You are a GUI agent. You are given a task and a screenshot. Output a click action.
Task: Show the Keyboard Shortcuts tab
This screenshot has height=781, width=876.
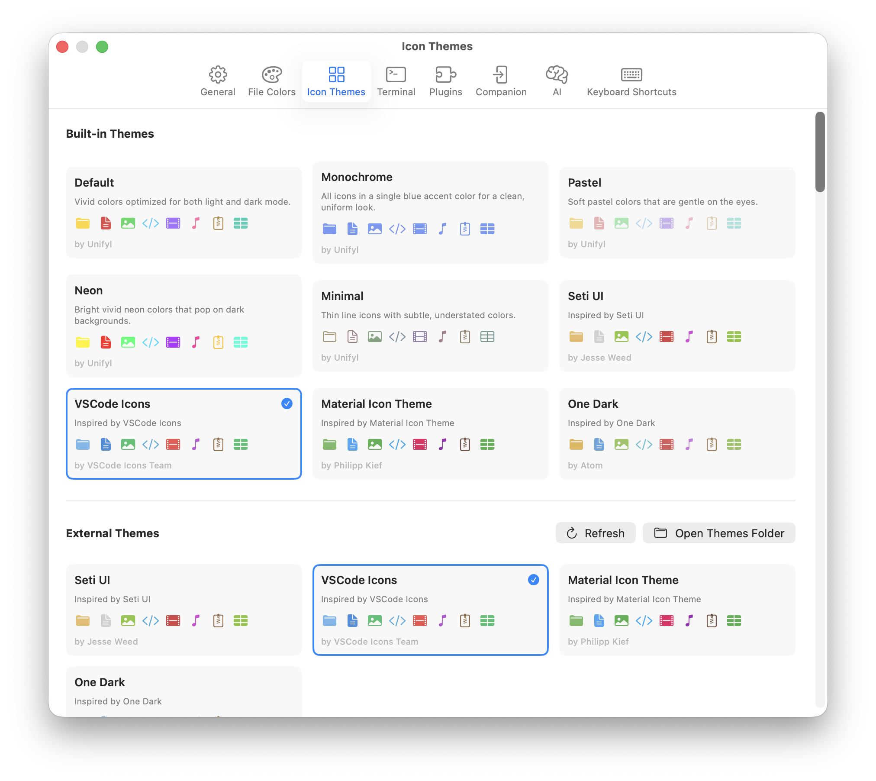point(631,81)
